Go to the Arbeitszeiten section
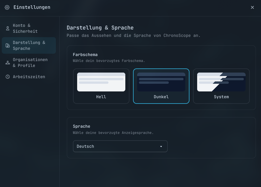The image size is (261, 187). pyautogui.click(x=29, y=77)
